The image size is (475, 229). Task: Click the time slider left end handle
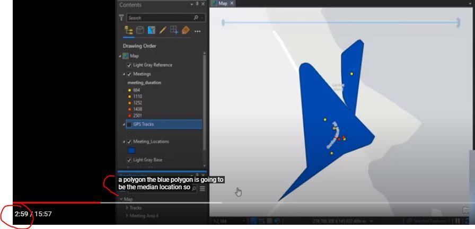(x=223, y=22)
